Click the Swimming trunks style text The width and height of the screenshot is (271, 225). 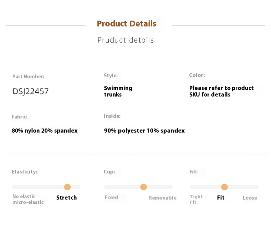point(118,91)
